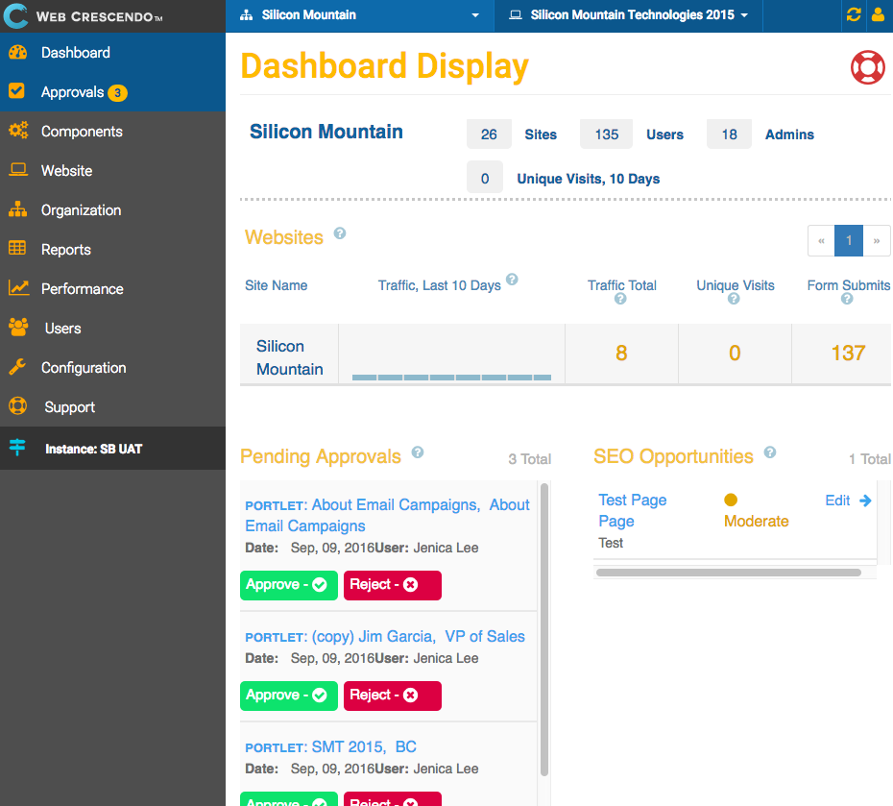
Task: Click the Users group icon
Action: tap(19, 328)
